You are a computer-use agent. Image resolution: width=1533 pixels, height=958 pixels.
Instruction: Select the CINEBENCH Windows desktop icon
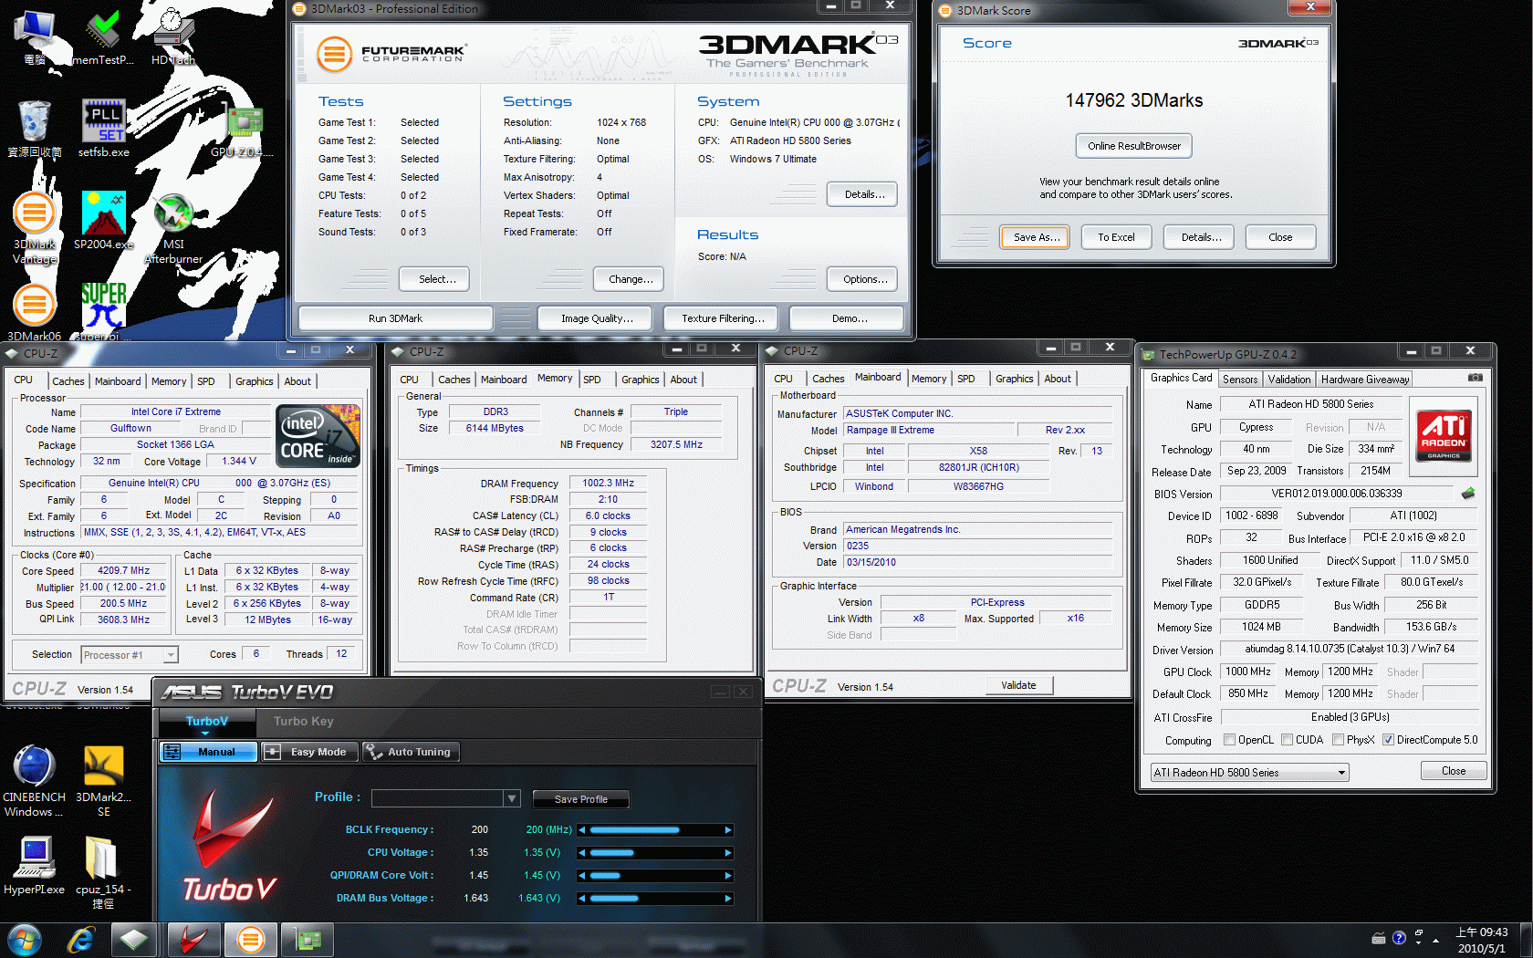coord(35,781)
